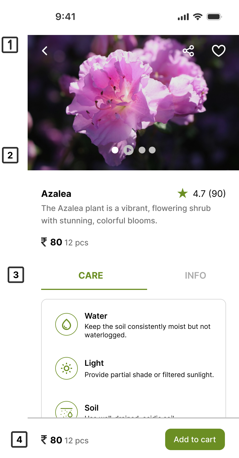Tap the share icon on the plant photo
239x458 pixels.
pos(188,51)
